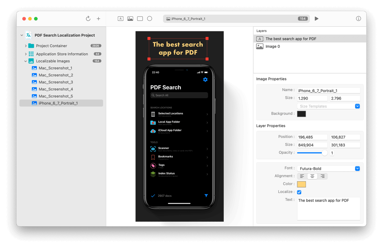
Task: Click the blue filter funnel icon in mockup
Action: (x=206, y=196)
